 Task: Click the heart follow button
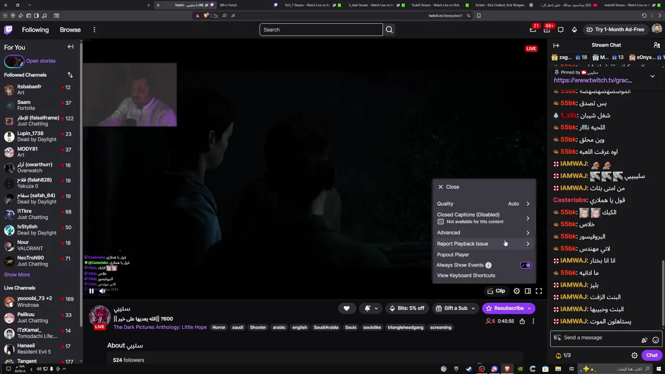tap(347, 308)
